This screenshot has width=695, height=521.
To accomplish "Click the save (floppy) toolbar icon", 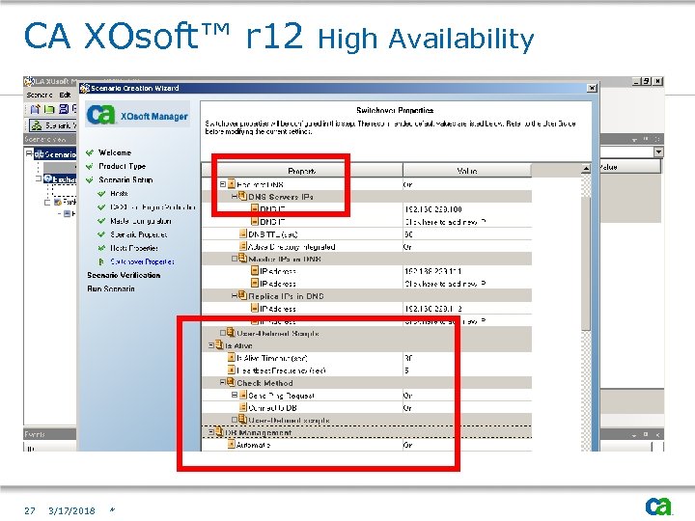I will tap(64, 109).
